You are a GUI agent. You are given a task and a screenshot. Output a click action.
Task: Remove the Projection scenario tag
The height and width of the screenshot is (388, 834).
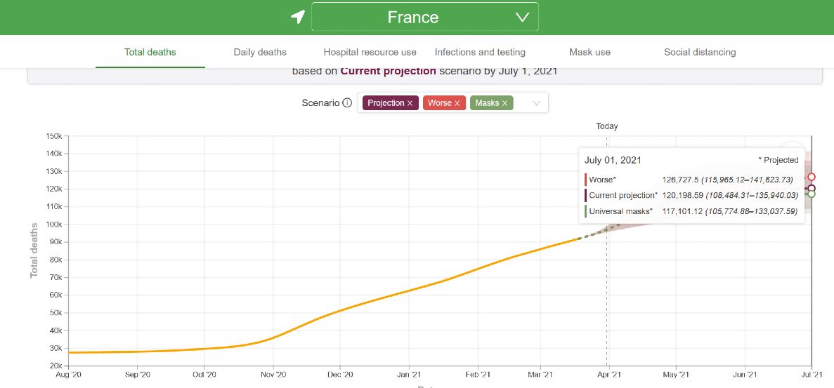(x=410, y=103)
